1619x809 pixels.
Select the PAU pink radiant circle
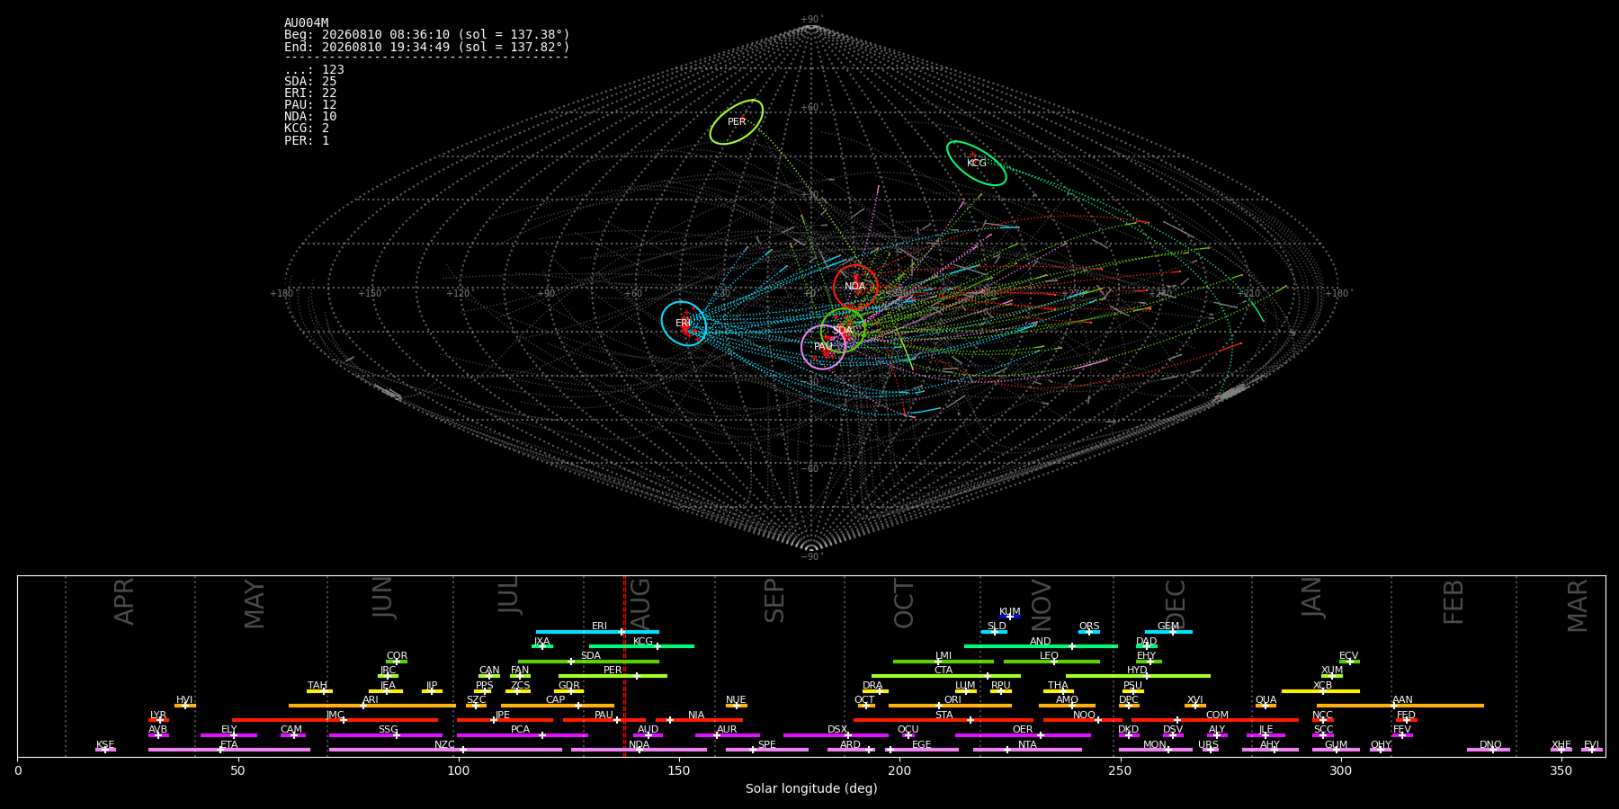click(x=823, y=346)
